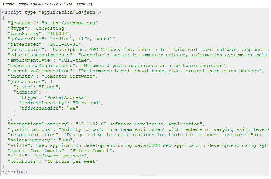
Task: Click the "experienceRequirements" line
Action: point(117,66)
